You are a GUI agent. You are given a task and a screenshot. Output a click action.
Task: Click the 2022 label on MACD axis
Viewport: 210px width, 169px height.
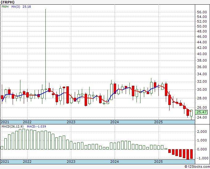[27, 162]
